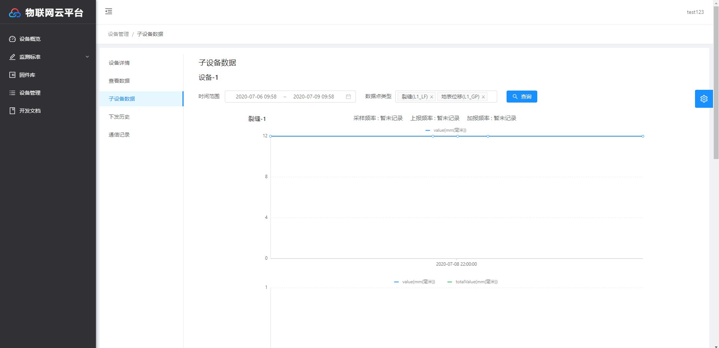Open the settings gear panel on right

[x=704, y=99]
